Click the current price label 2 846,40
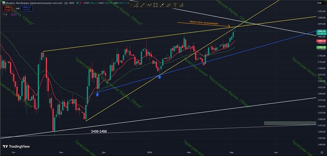The image size is (327, 156). (x=321, y=32)
